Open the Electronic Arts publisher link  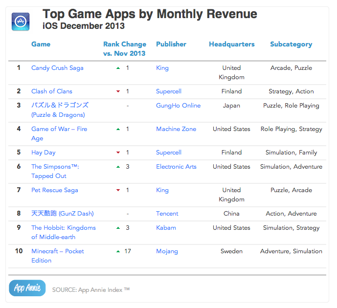click(x=176, y=166)
